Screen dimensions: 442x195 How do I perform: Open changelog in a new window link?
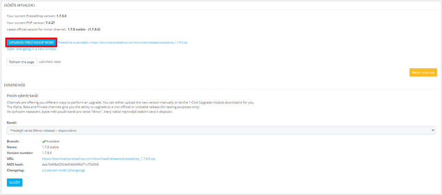(32, 49)
